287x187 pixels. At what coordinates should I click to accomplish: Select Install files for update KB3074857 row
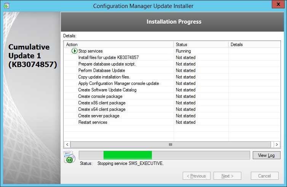tap(108, 58)
